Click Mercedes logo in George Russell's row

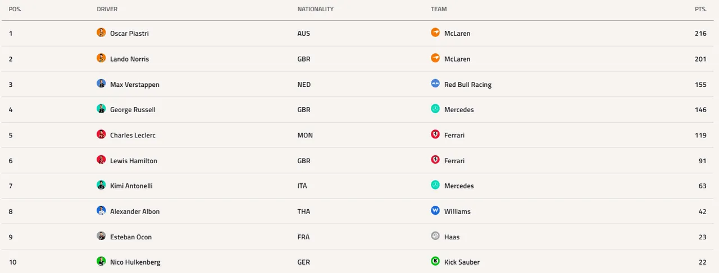[435, 109]
